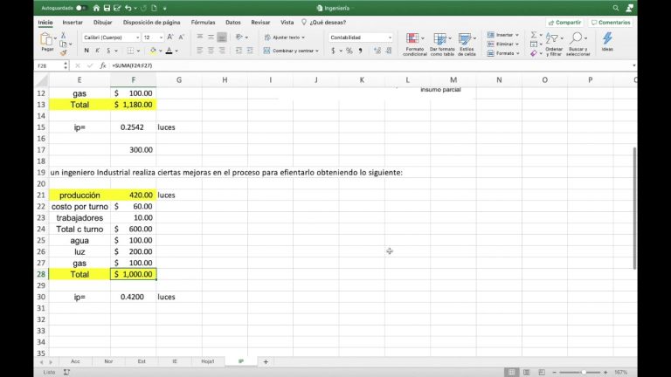
Task: Toggle Ajustar texto wrap option
Action: point(284,38)
